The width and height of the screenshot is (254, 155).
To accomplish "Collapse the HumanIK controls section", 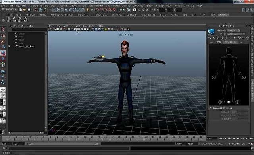I will [211, 108].
